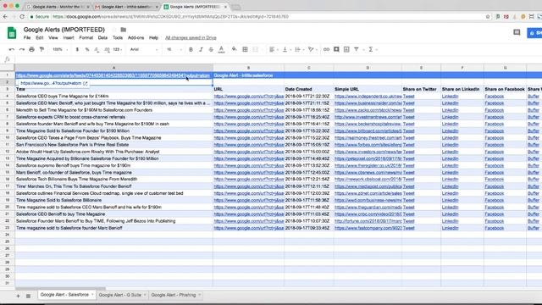Open the Borders tool

(x=245, y=49)
